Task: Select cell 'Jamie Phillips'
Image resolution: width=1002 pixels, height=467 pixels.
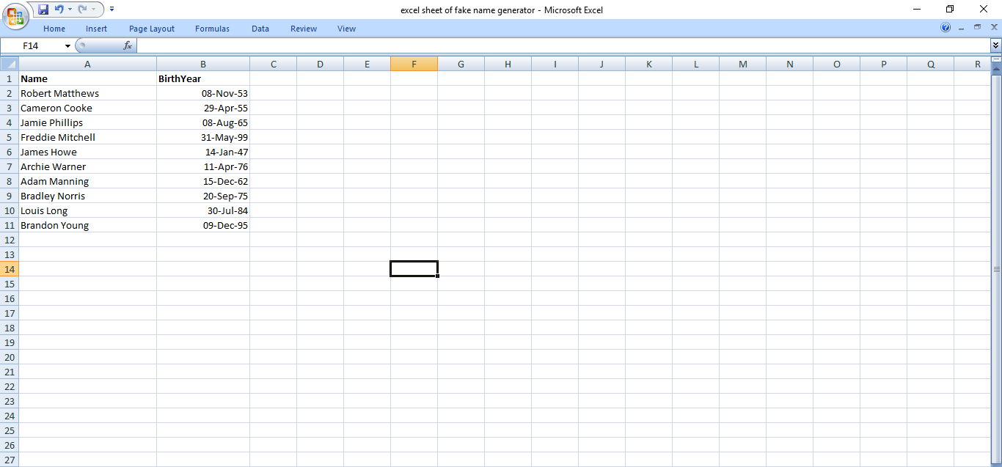Action: (x=87, y=122)
